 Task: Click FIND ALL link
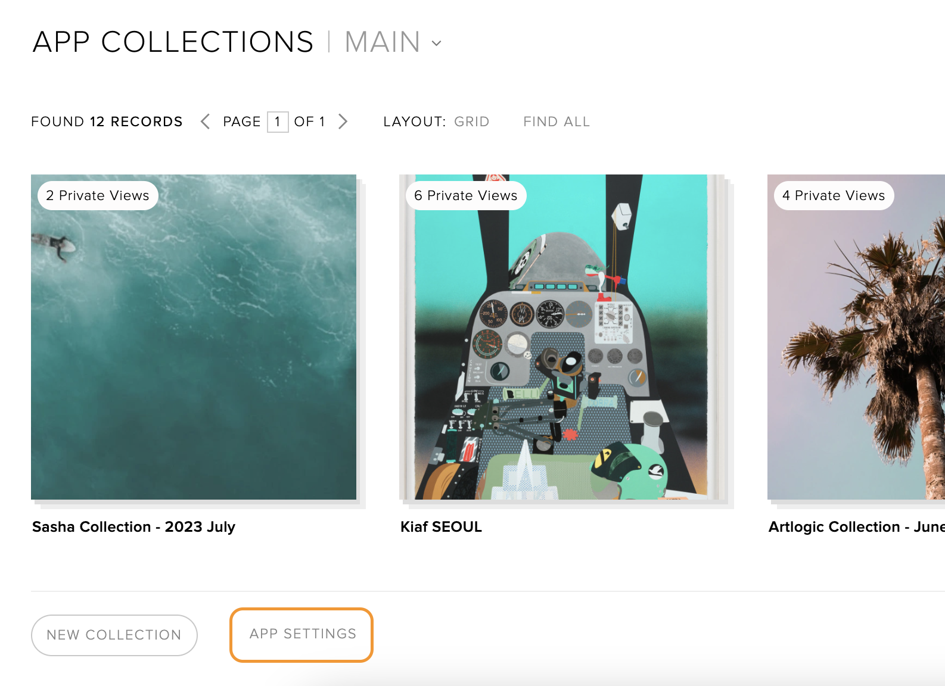coord(557,121)
